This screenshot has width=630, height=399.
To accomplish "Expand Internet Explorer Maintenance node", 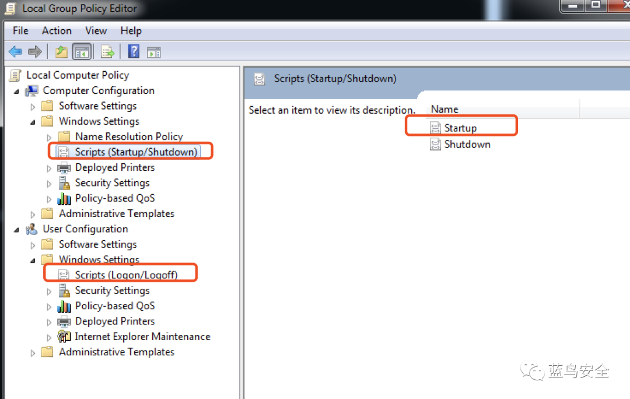I will tap(49, 338).
